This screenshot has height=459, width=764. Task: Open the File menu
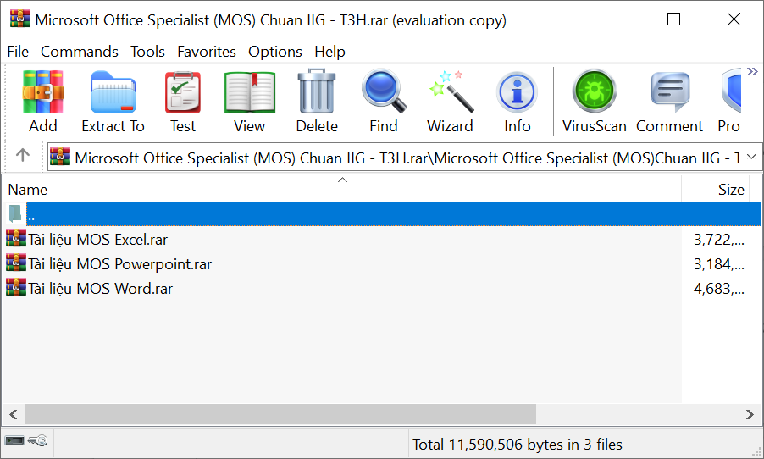pyautogui.click(x=18, y=52)
